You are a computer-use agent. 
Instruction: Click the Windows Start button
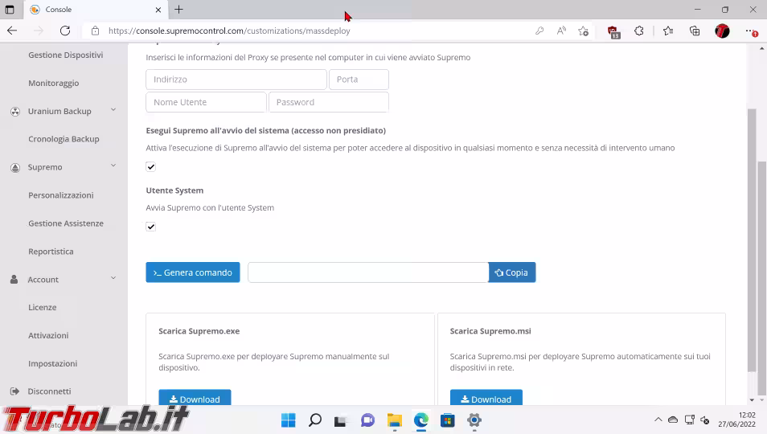(x=288, y=420)
